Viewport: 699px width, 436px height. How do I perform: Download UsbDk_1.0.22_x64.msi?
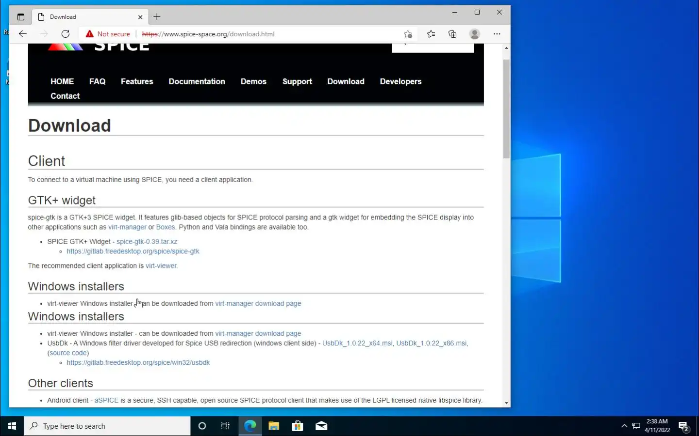click(357, 343)
